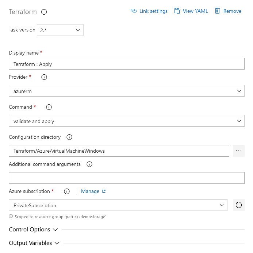Click the View YAML clipboard icon
The height and width of the screenshot is (253, 253).
(177, 11)
